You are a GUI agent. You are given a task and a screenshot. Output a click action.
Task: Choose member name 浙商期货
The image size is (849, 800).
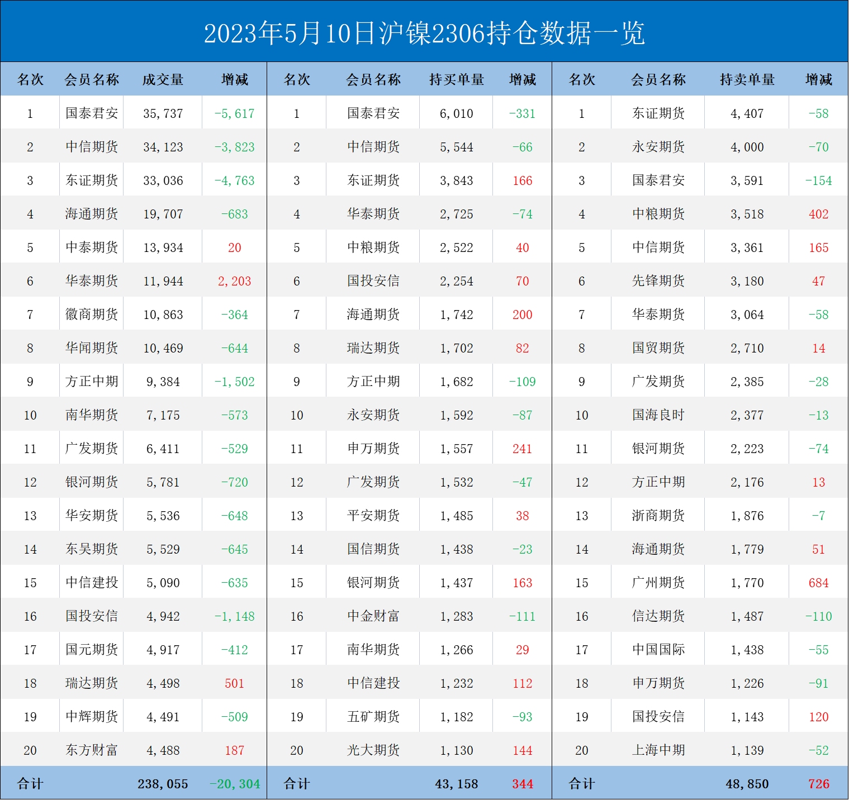[658, 515]
